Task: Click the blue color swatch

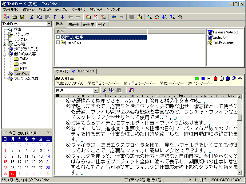Action: (203, 79)
